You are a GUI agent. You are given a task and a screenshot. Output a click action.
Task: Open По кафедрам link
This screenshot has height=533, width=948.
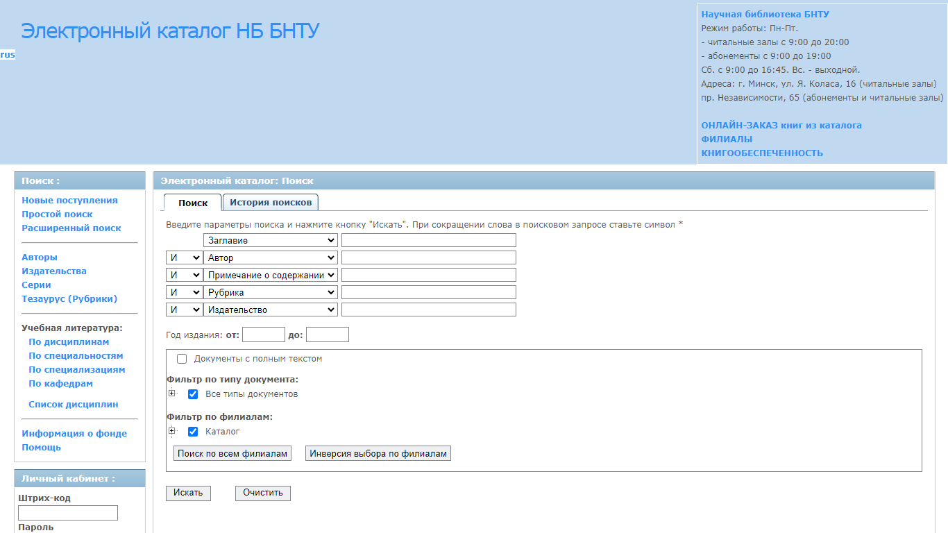click(60, 384)
